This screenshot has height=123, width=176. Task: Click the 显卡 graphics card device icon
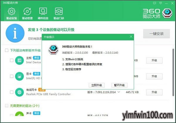tap(19, 76)
